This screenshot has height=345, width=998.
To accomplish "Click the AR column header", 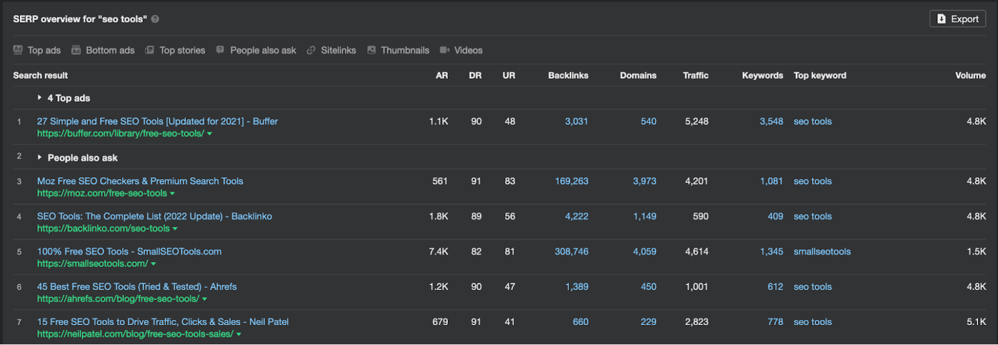I will [x=442, y=75].
